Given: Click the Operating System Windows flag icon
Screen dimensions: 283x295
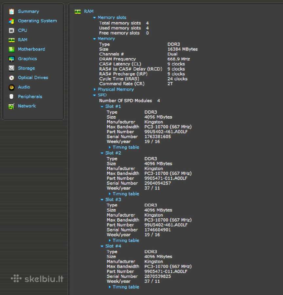Looking at the screenshot, I should [x=11, y=21].
